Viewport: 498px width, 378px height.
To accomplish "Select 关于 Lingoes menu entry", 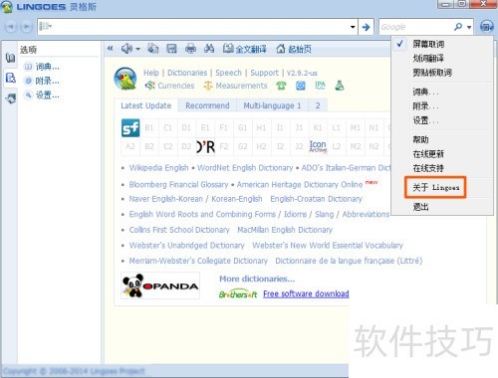I will 435,187.
